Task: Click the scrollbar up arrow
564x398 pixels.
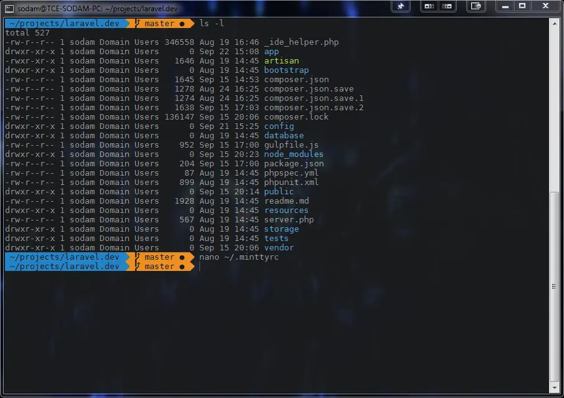Action: [x=554, y=24]
